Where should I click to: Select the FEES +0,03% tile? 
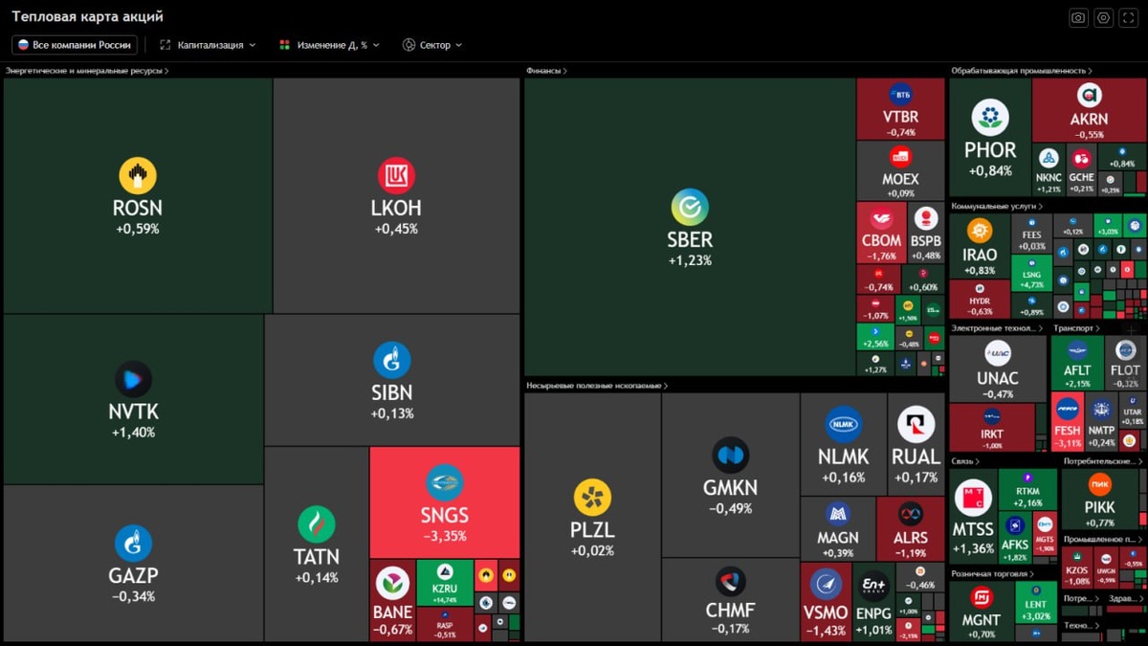(x=1031, y=234)
